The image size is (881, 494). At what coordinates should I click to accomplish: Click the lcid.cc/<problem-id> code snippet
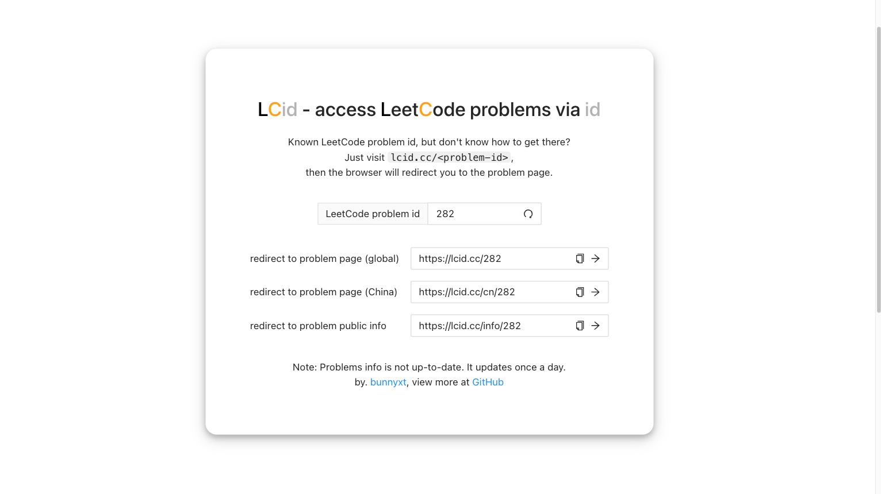tap(450, 157)
